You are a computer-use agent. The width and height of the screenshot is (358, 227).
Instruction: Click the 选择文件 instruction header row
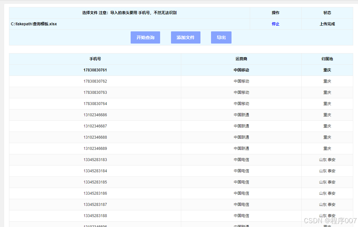(x=129, y=13)
